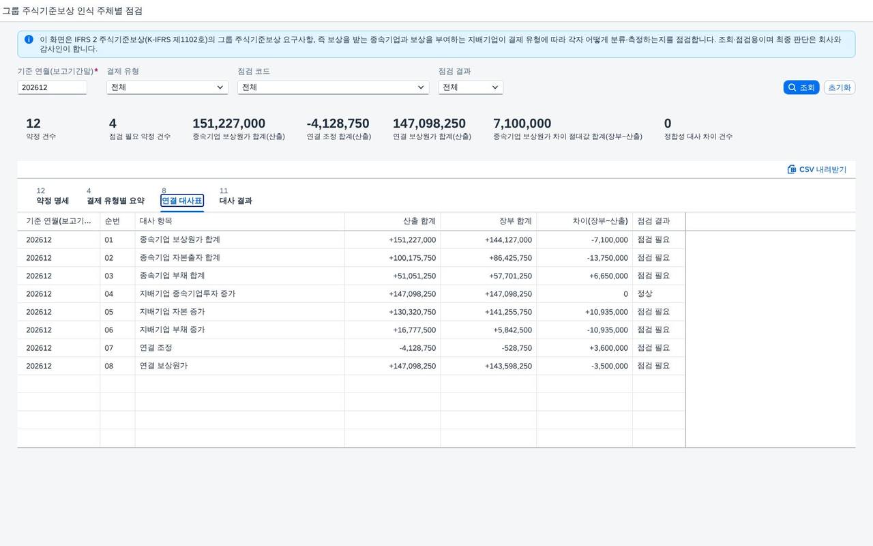
Task: Click the 초기화 reset button
Action: click(840, 87)
